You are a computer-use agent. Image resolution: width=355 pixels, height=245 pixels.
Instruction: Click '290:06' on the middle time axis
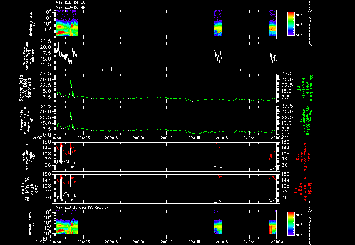[x=111, y=138]
